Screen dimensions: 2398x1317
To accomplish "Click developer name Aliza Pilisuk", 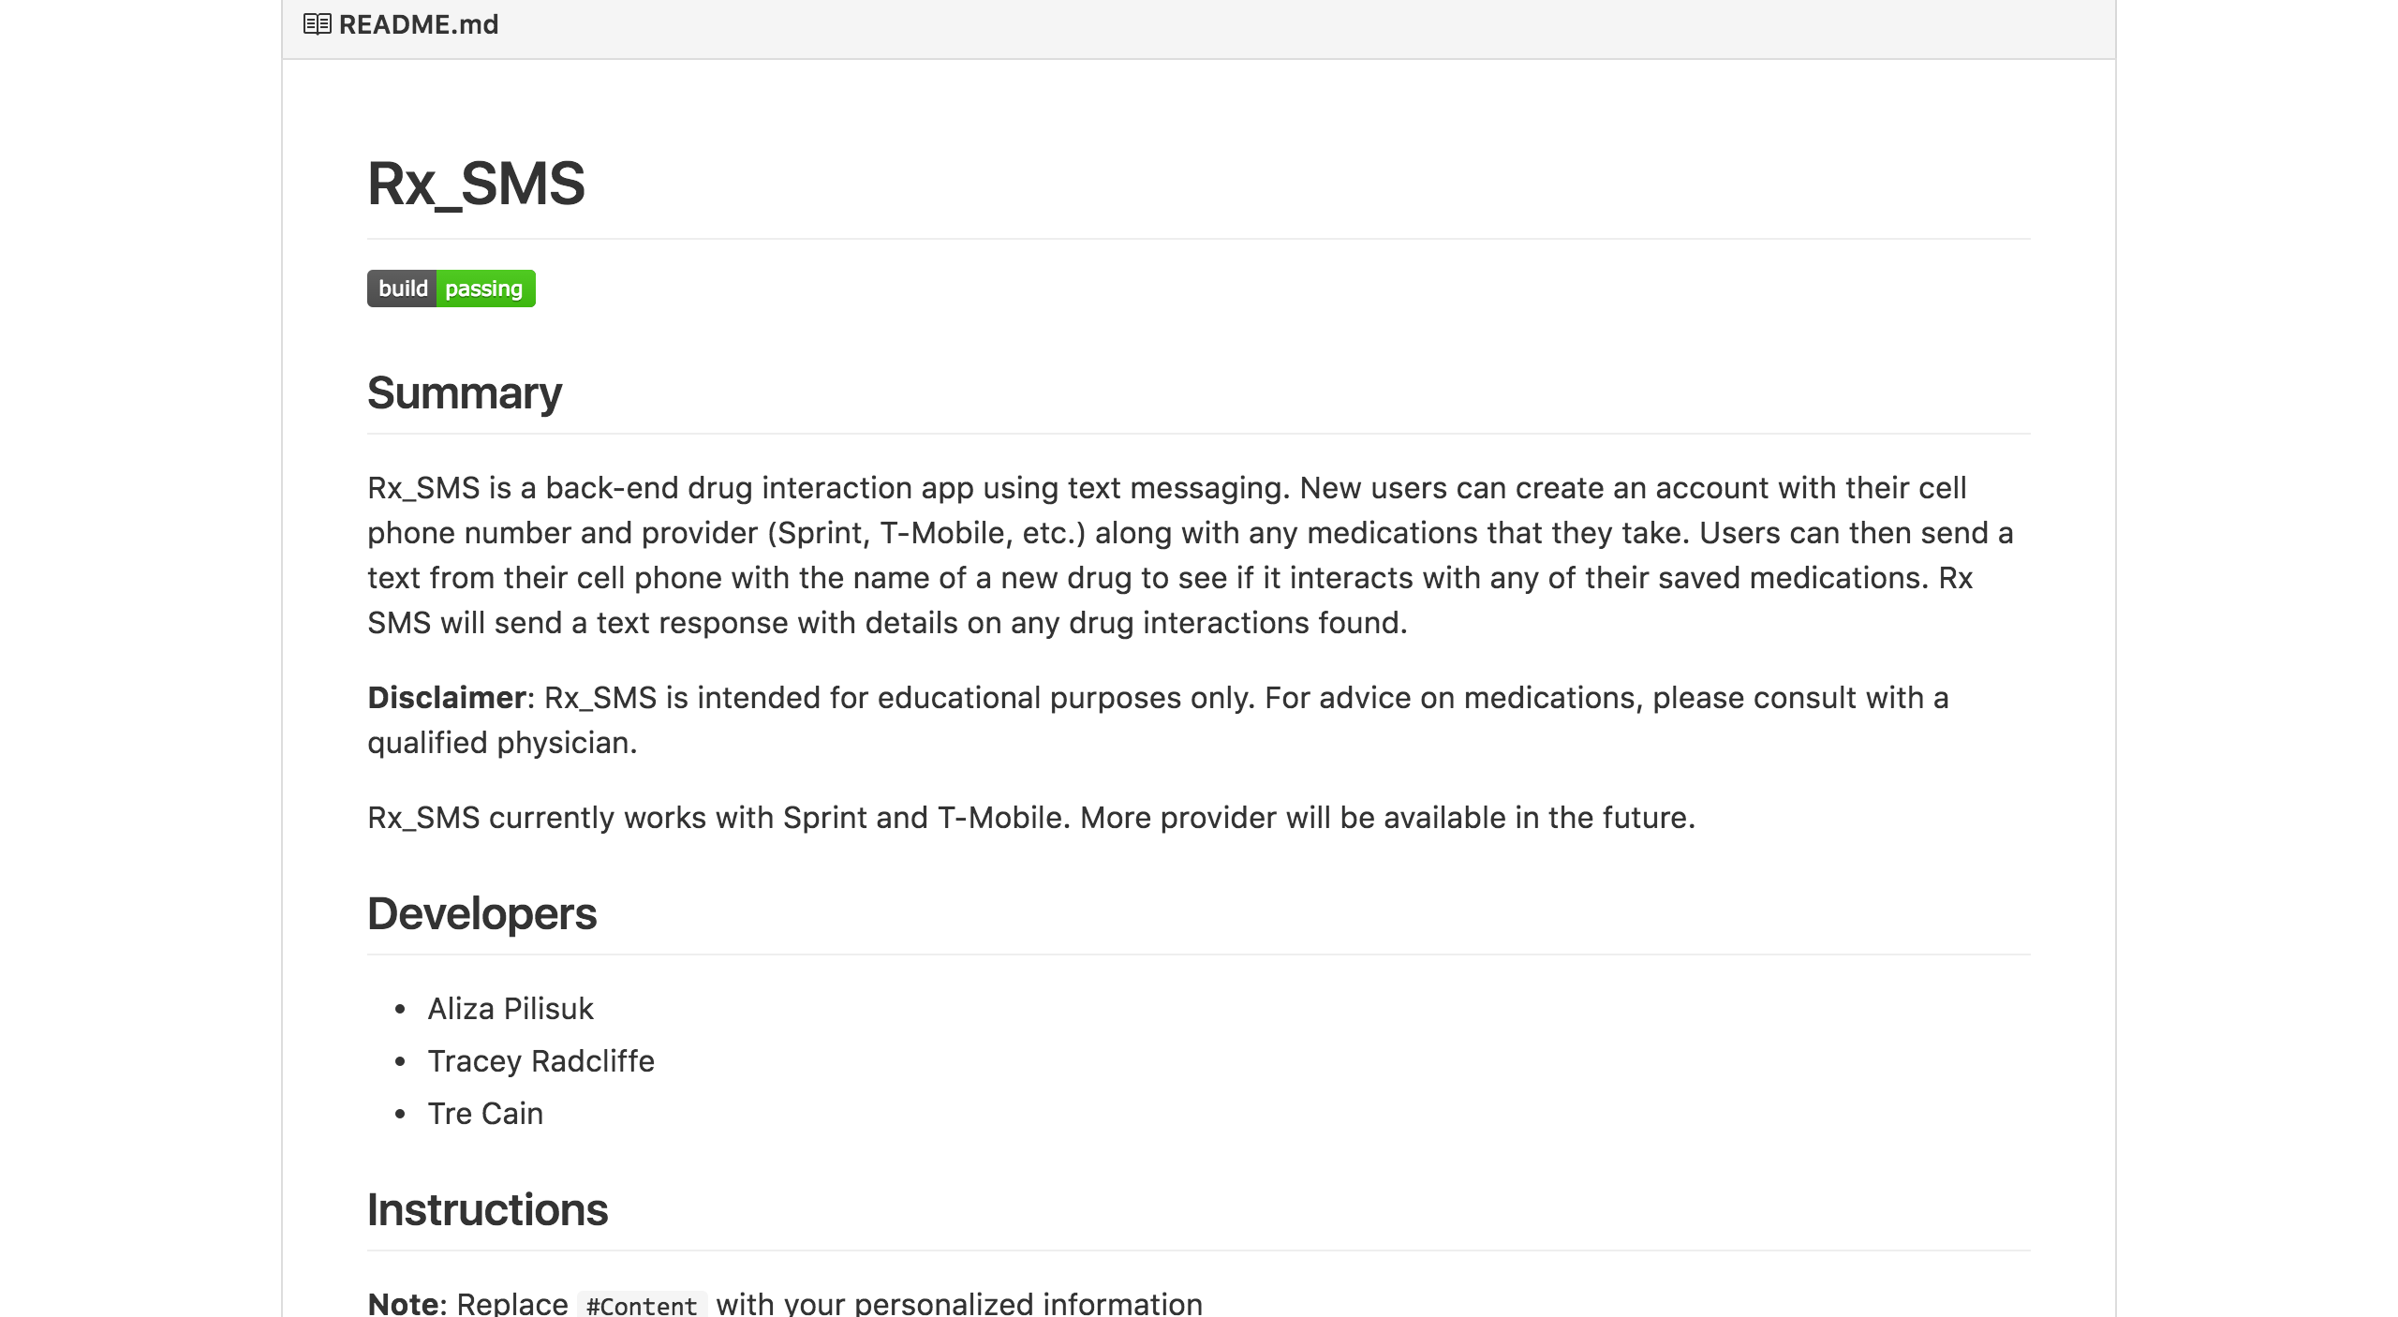I will (x=511, y=1009).
